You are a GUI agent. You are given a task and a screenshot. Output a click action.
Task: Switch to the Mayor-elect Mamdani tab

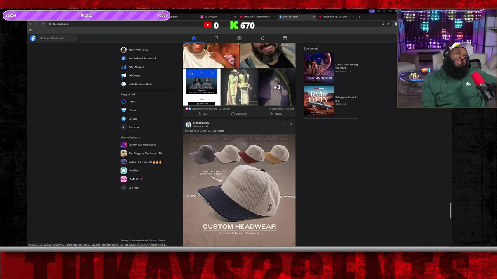click(x=257, y=17)
